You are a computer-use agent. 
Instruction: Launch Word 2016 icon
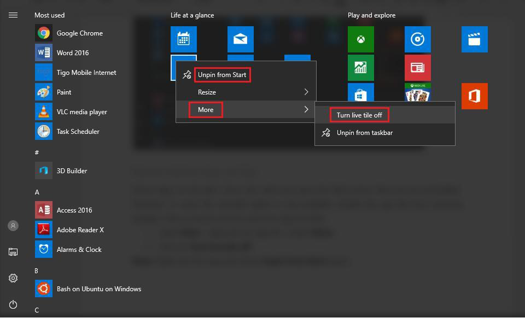44,52
